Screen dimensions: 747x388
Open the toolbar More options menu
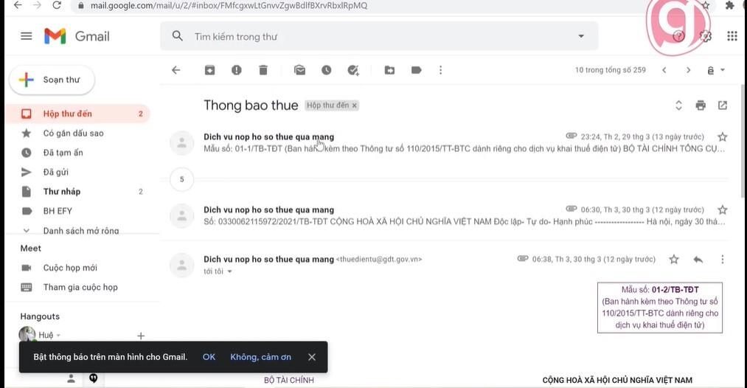[441, 71]
